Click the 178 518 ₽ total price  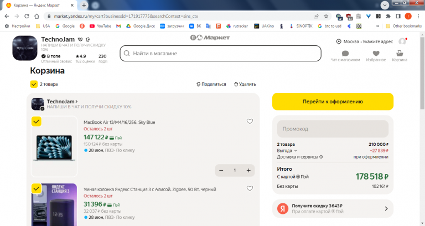(x=372, y=176)
